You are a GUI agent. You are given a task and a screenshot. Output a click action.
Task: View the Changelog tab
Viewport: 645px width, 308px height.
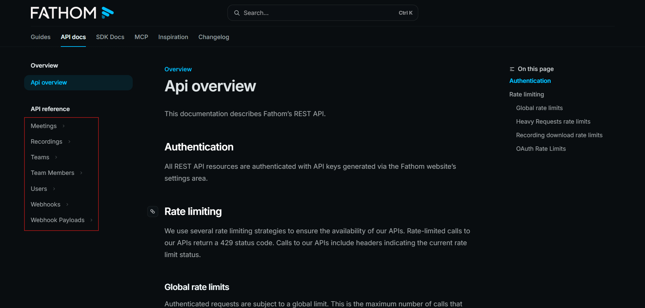[x=214, y=37]
